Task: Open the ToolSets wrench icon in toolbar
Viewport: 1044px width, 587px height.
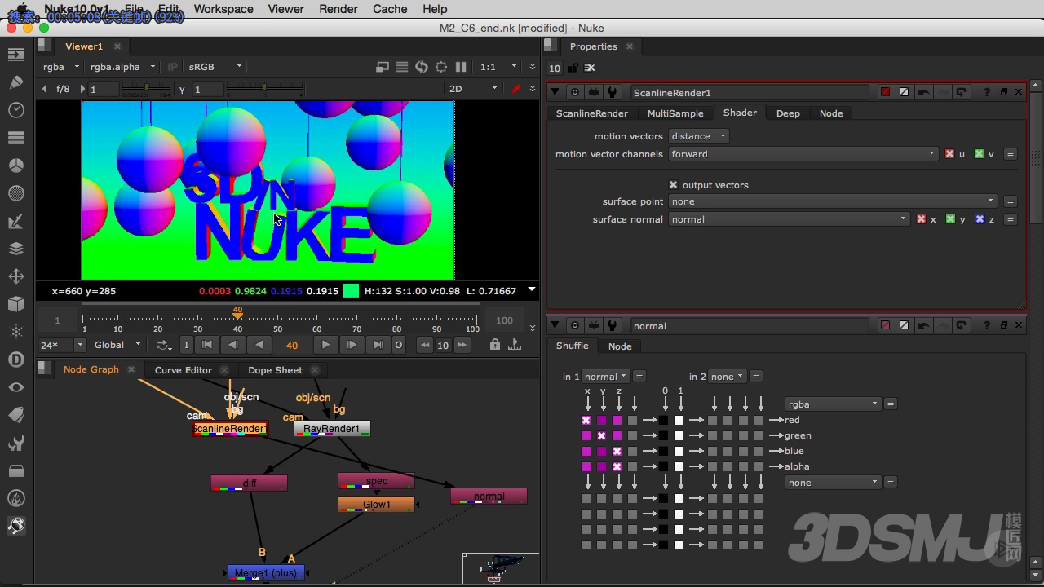Action: click(x=15, y=443)
